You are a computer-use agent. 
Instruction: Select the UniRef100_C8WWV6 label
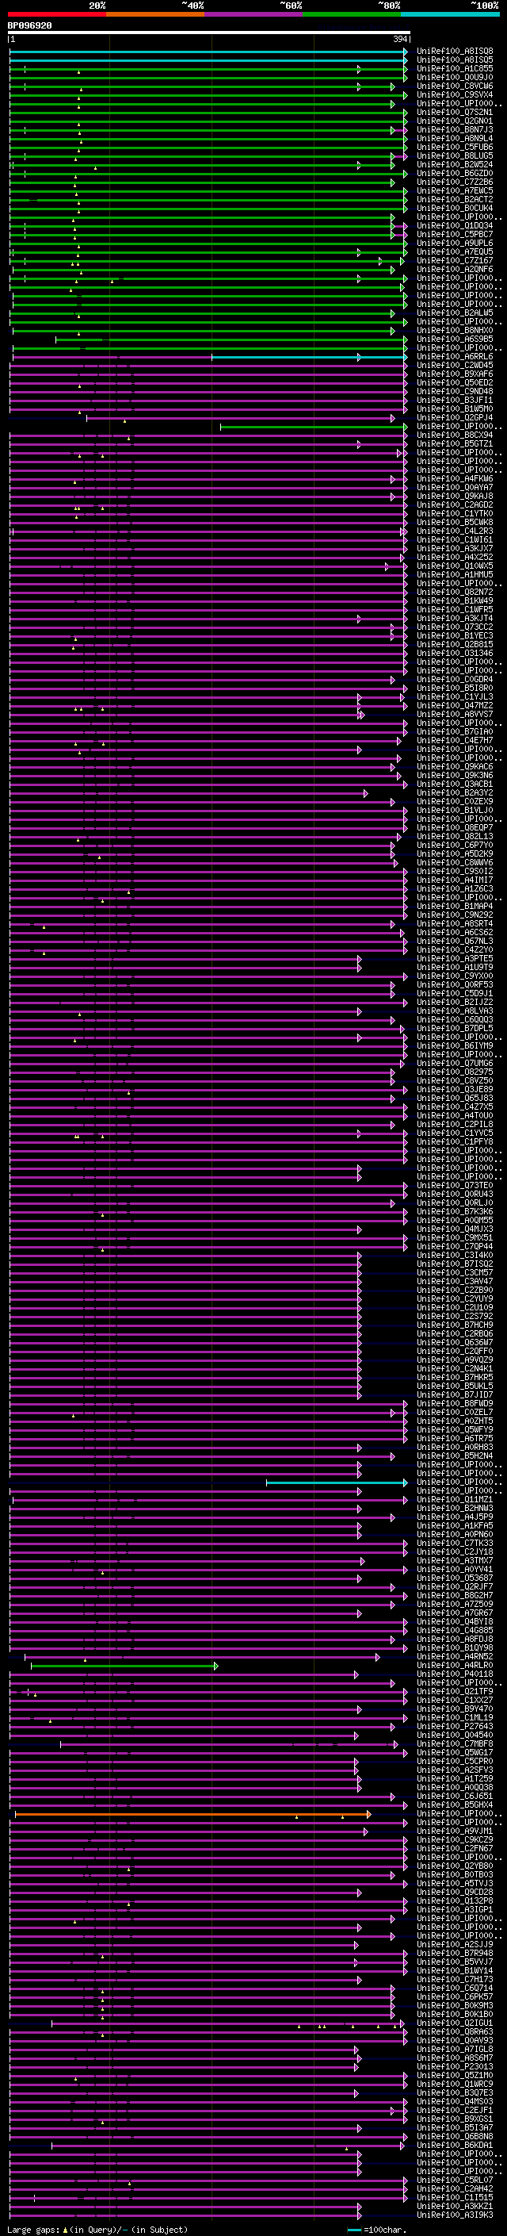(x=454, y=863)
